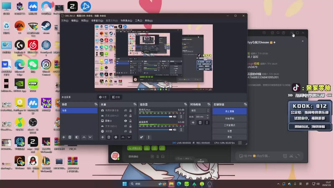Open File Explorer from the taskbar
The image size is (334, 188).
[171, 184]
